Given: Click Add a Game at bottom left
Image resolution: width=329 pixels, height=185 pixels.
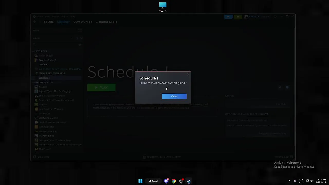Looking at the screenshot, I should (41, 157).
